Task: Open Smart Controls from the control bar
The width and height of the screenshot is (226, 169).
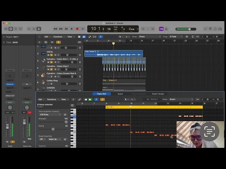Action: point(29,29)
